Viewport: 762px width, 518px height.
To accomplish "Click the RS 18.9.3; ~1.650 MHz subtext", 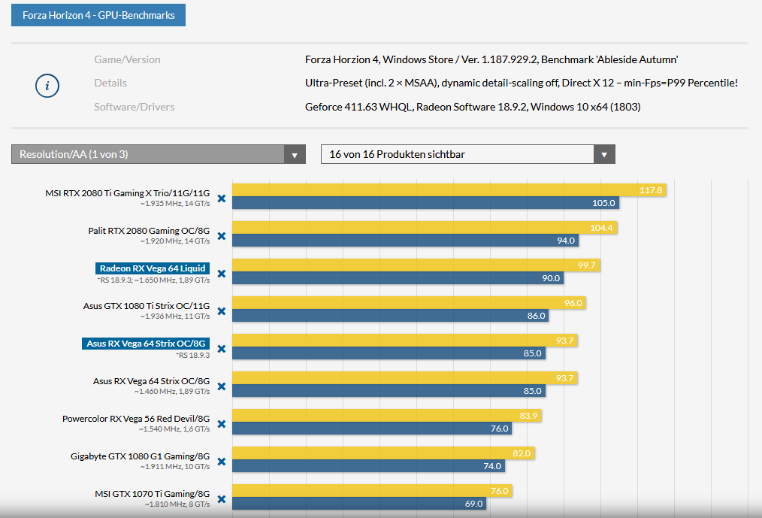I will [x=153, y=280].
